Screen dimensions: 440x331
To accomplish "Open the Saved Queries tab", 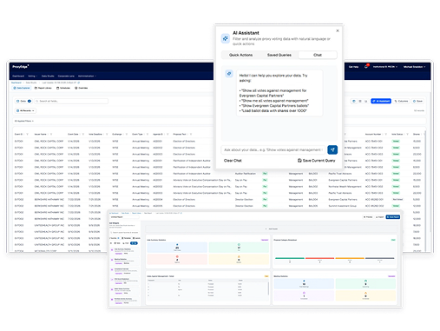I will [279, 55].
